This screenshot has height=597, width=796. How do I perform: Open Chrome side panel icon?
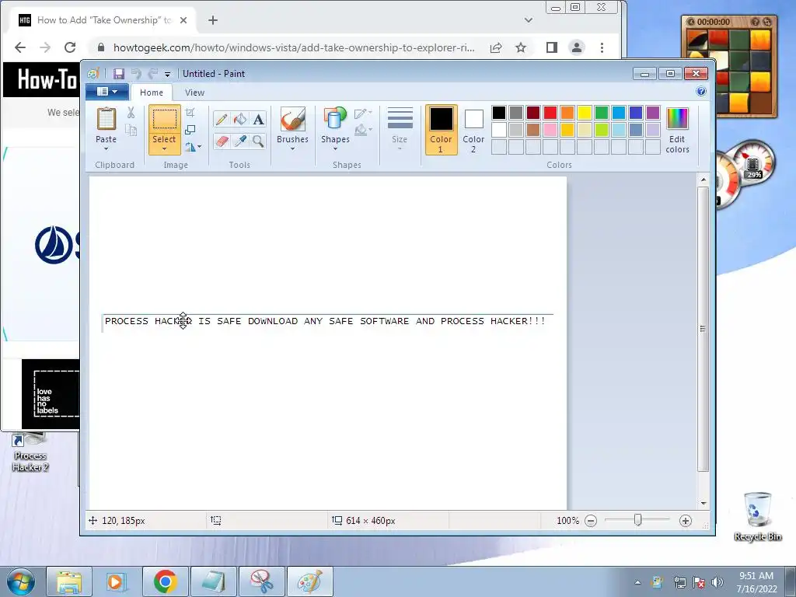[x=552, y=47]
